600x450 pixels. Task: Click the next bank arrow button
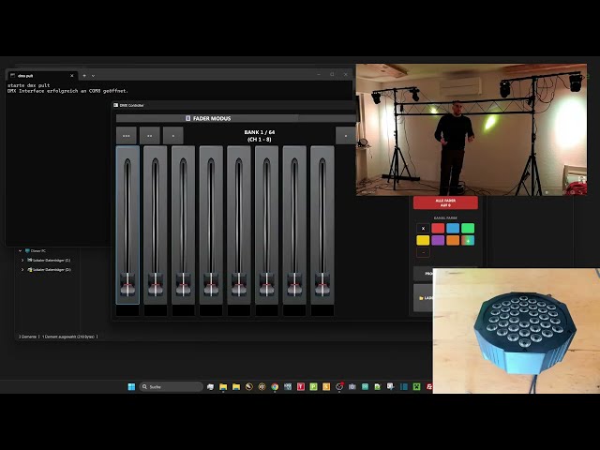[346, 136]
